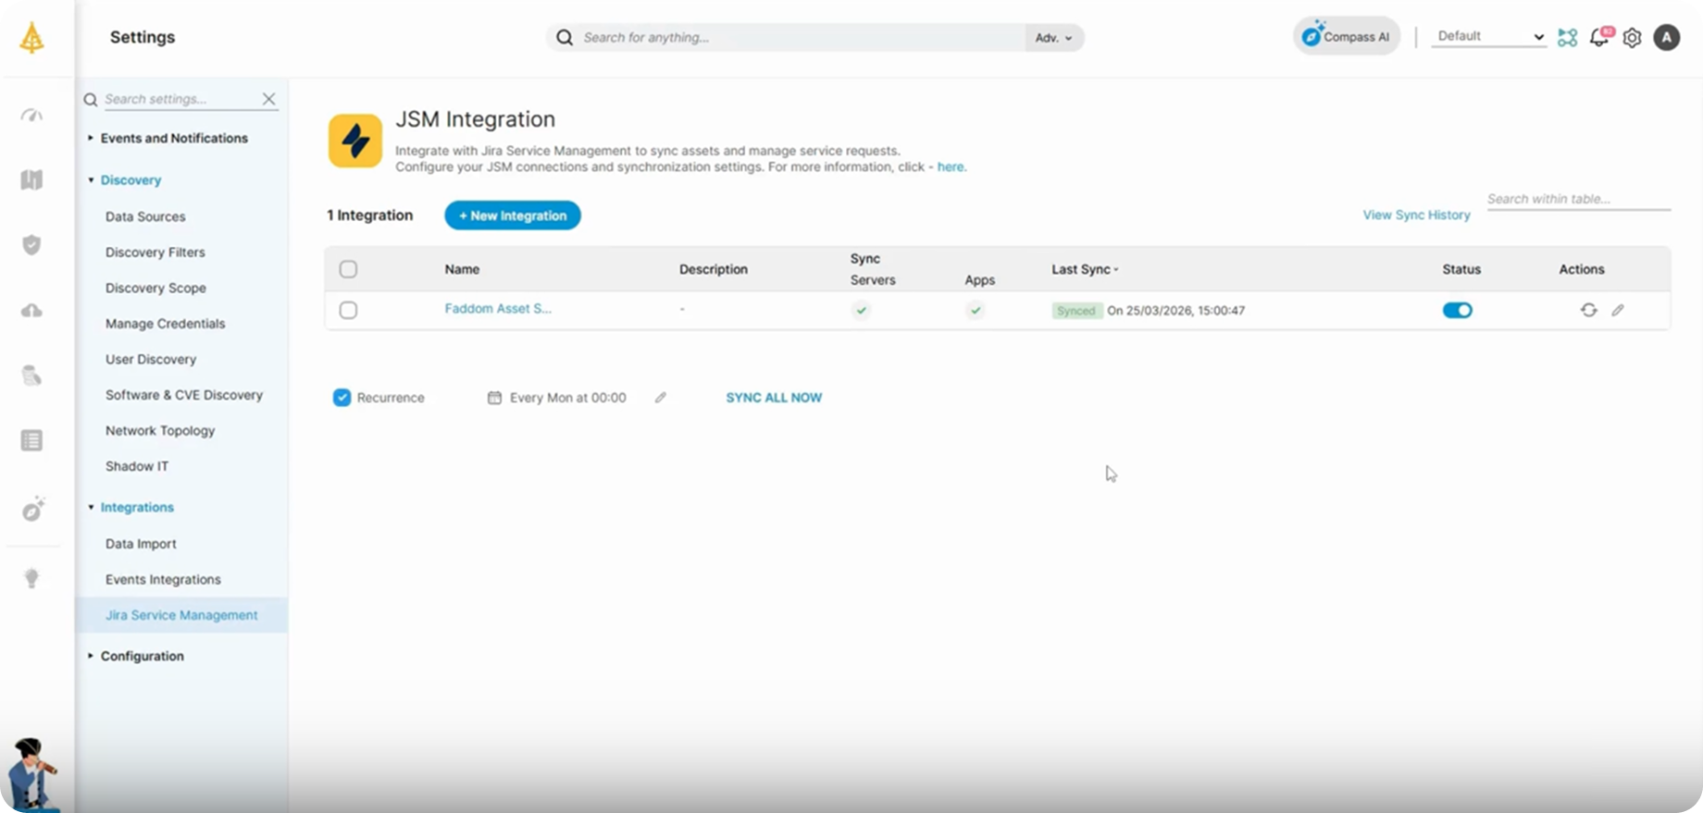
Task: Open the 'here' documentation link
Action: pyautogui.click(x=951, y=166)
